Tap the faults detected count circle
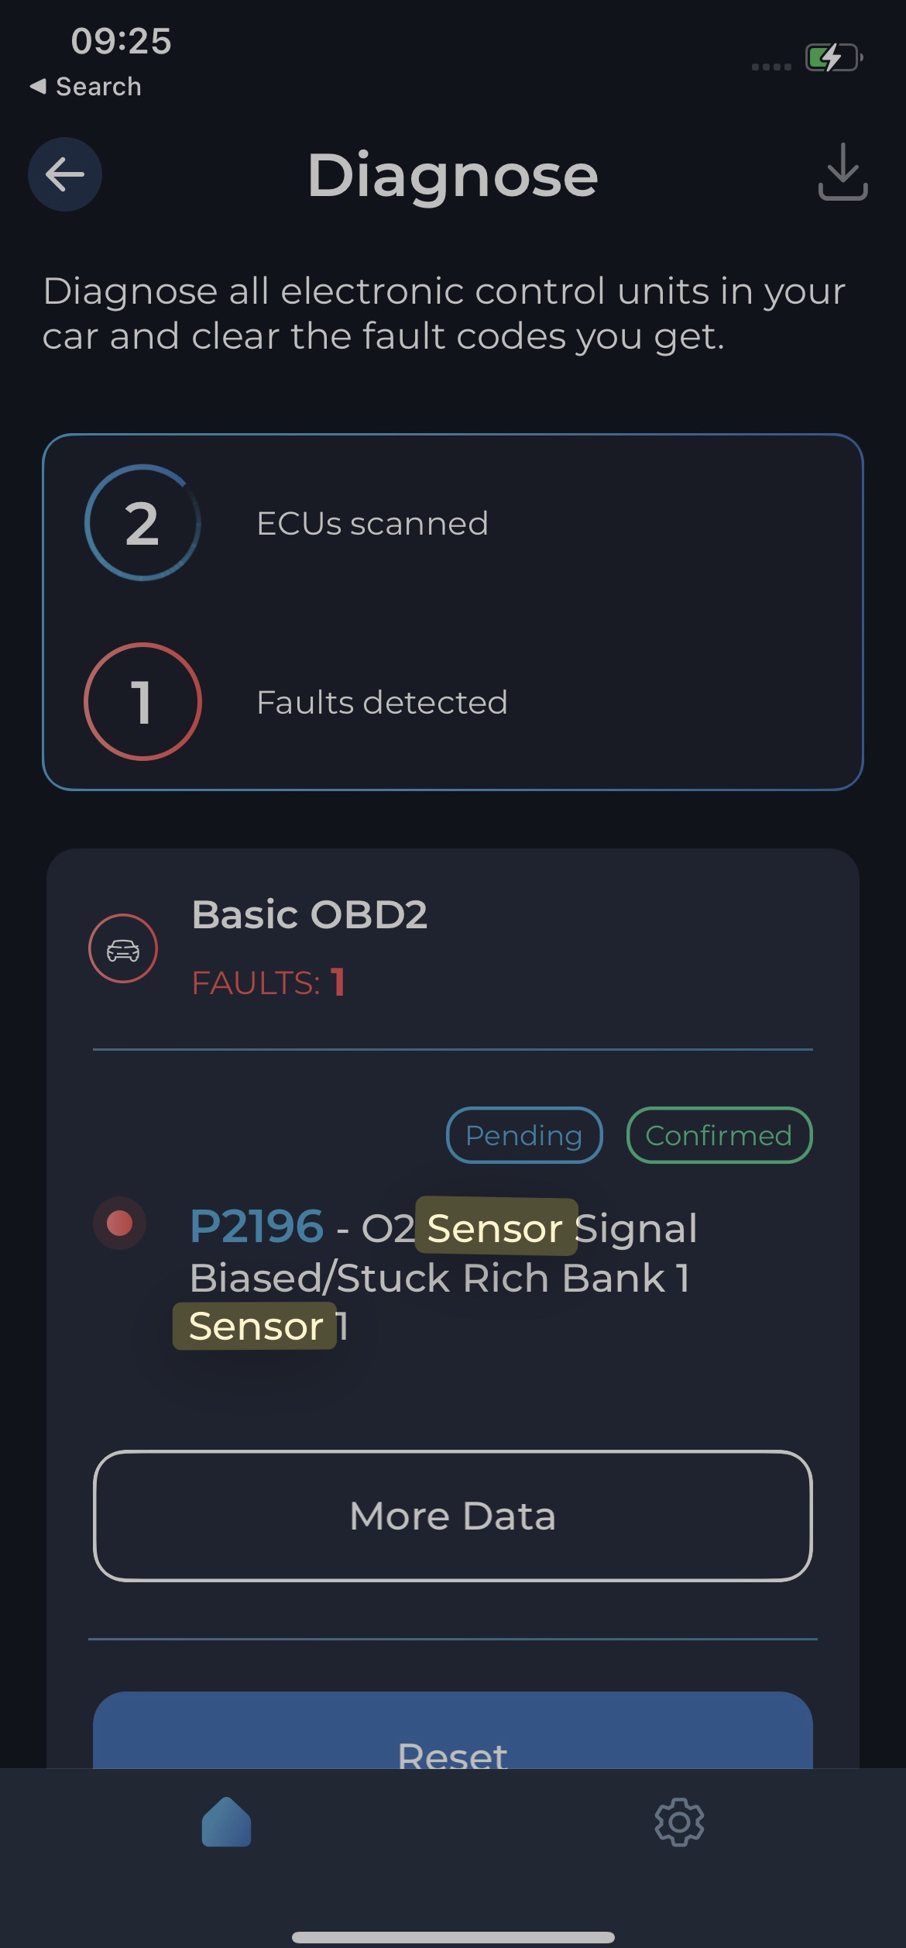Viewport: 906px width, 1948px height. [142, 701]
